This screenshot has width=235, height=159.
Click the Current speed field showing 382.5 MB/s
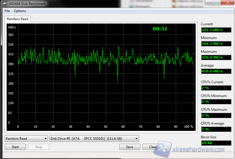click(x=216, y=30)
